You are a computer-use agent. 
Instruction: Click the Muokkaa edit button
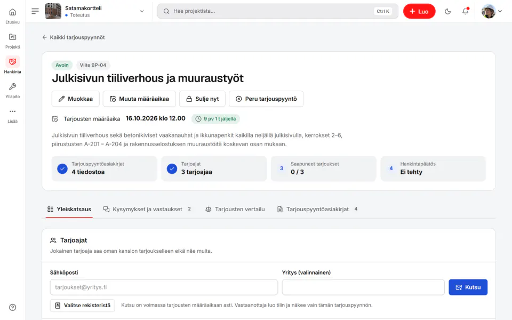pos(75,99)
